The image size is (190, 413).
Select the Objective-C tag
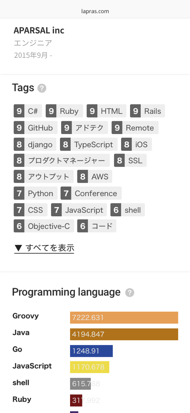(44, 226)
